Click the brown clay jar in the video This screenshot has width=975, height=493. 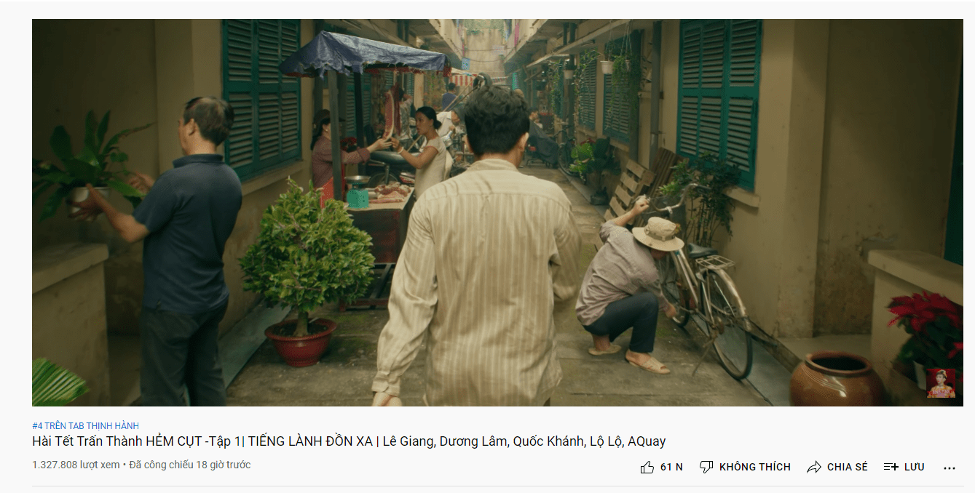pyautogui.click(x=836, y=380)
